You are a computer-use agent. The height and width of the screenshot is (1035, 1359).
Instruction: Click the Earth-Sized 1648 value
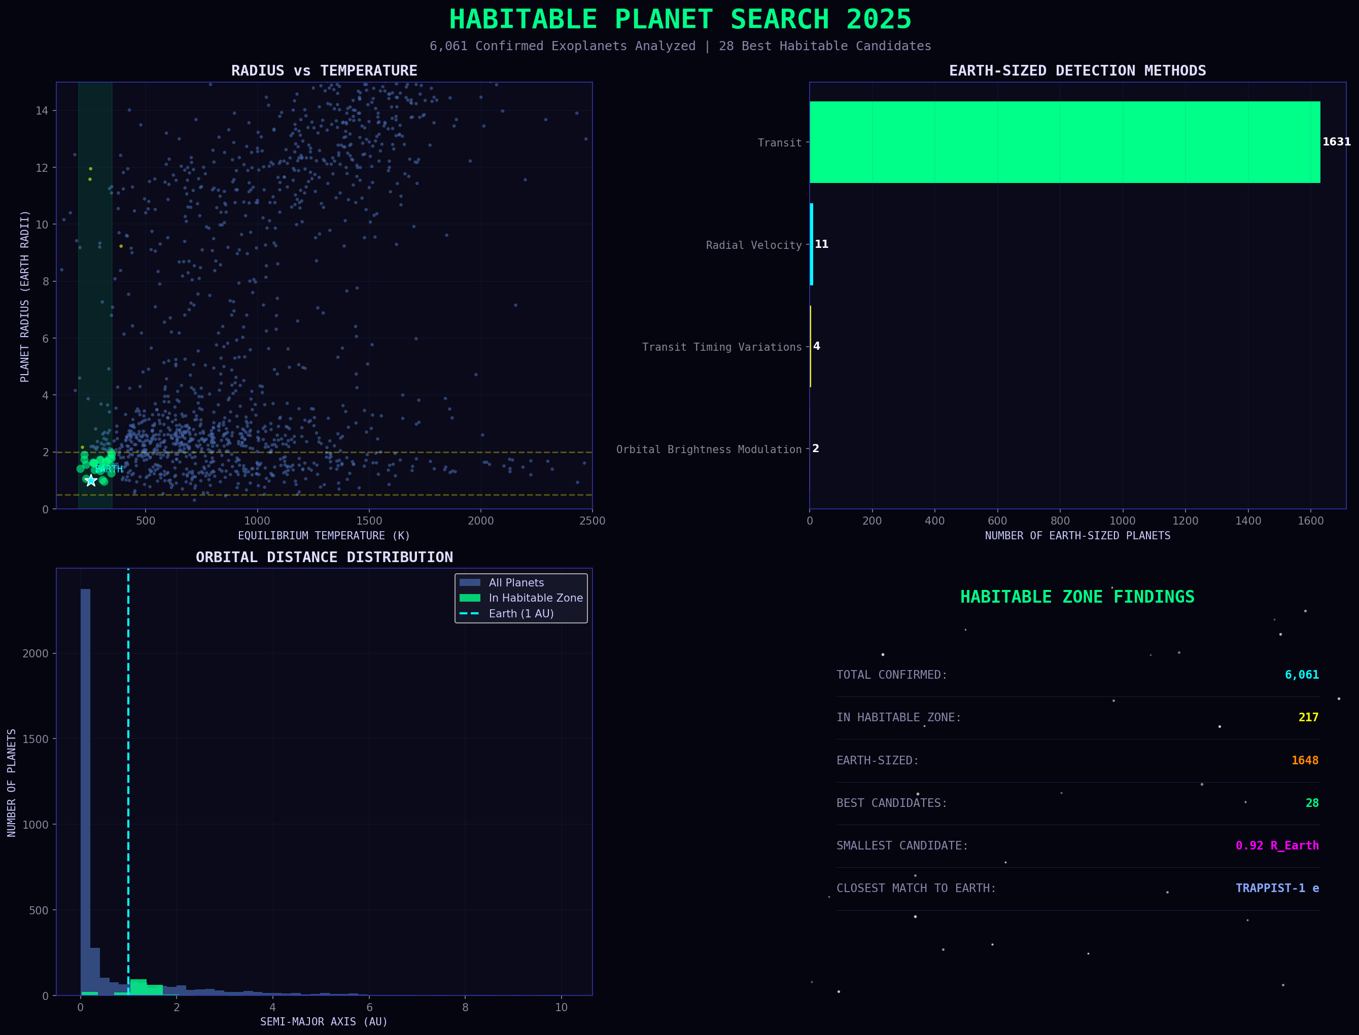tap(1305, 761)
